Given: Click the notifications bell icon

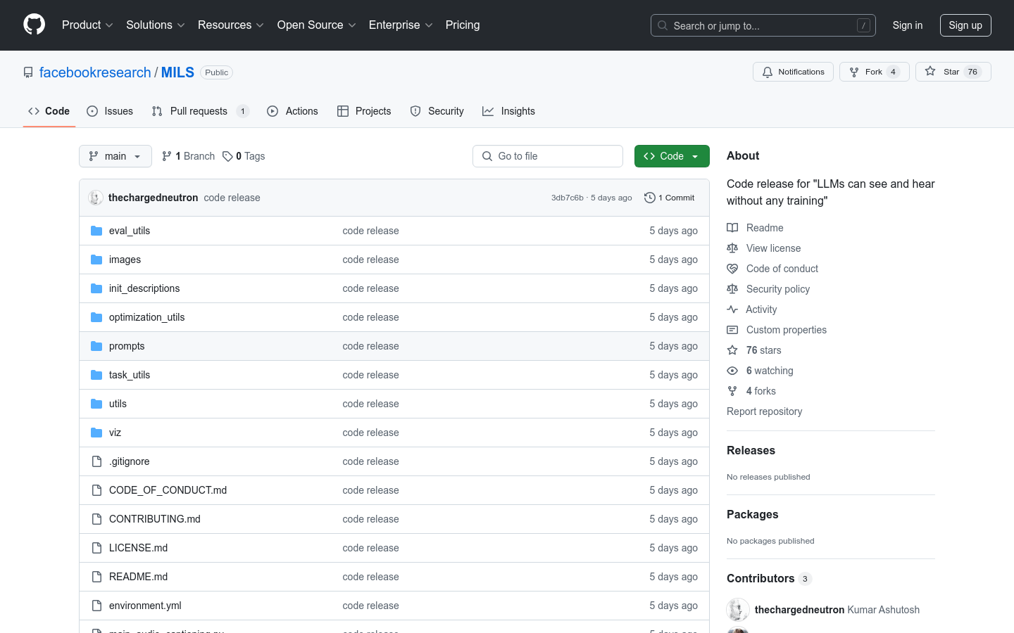Looking at the screenshot, I should point(768,72).
